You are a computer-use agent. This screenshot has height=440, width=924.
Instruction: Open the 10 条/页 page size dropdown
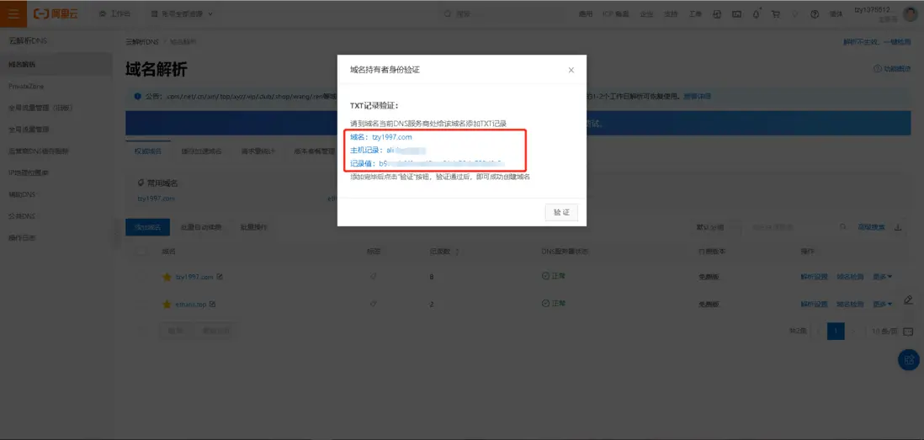tap(884, 331)
